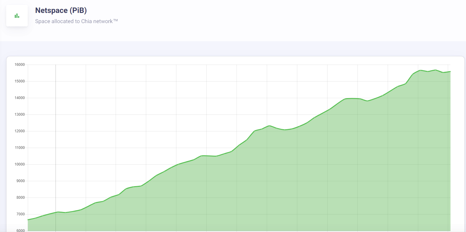Click the 11000 y-axis label
The image size is (466, 232).
pyautogui.click(x=19, y=148)
